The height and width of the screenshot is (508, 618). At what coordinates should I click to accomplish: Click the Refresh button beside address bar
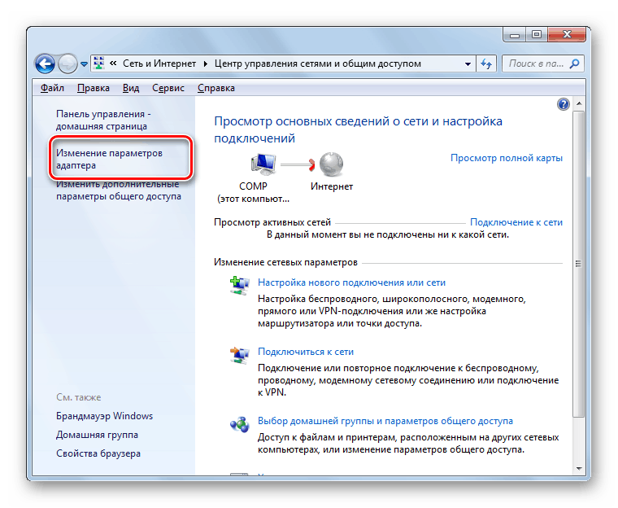click(486, 63)
